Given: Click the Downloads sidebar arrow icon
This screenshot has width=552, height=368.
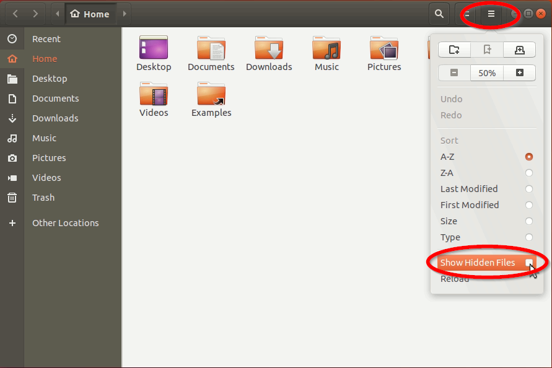Looking at the screenshot, I should pyautogui.click(x=12, y=118).
